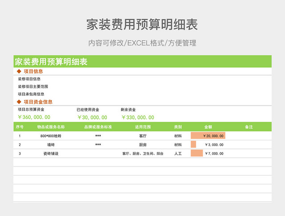Click the subtitle 内容可修改/EXCEL格式/方便管理
Screen dimensions: 285x216
point(142,43)
